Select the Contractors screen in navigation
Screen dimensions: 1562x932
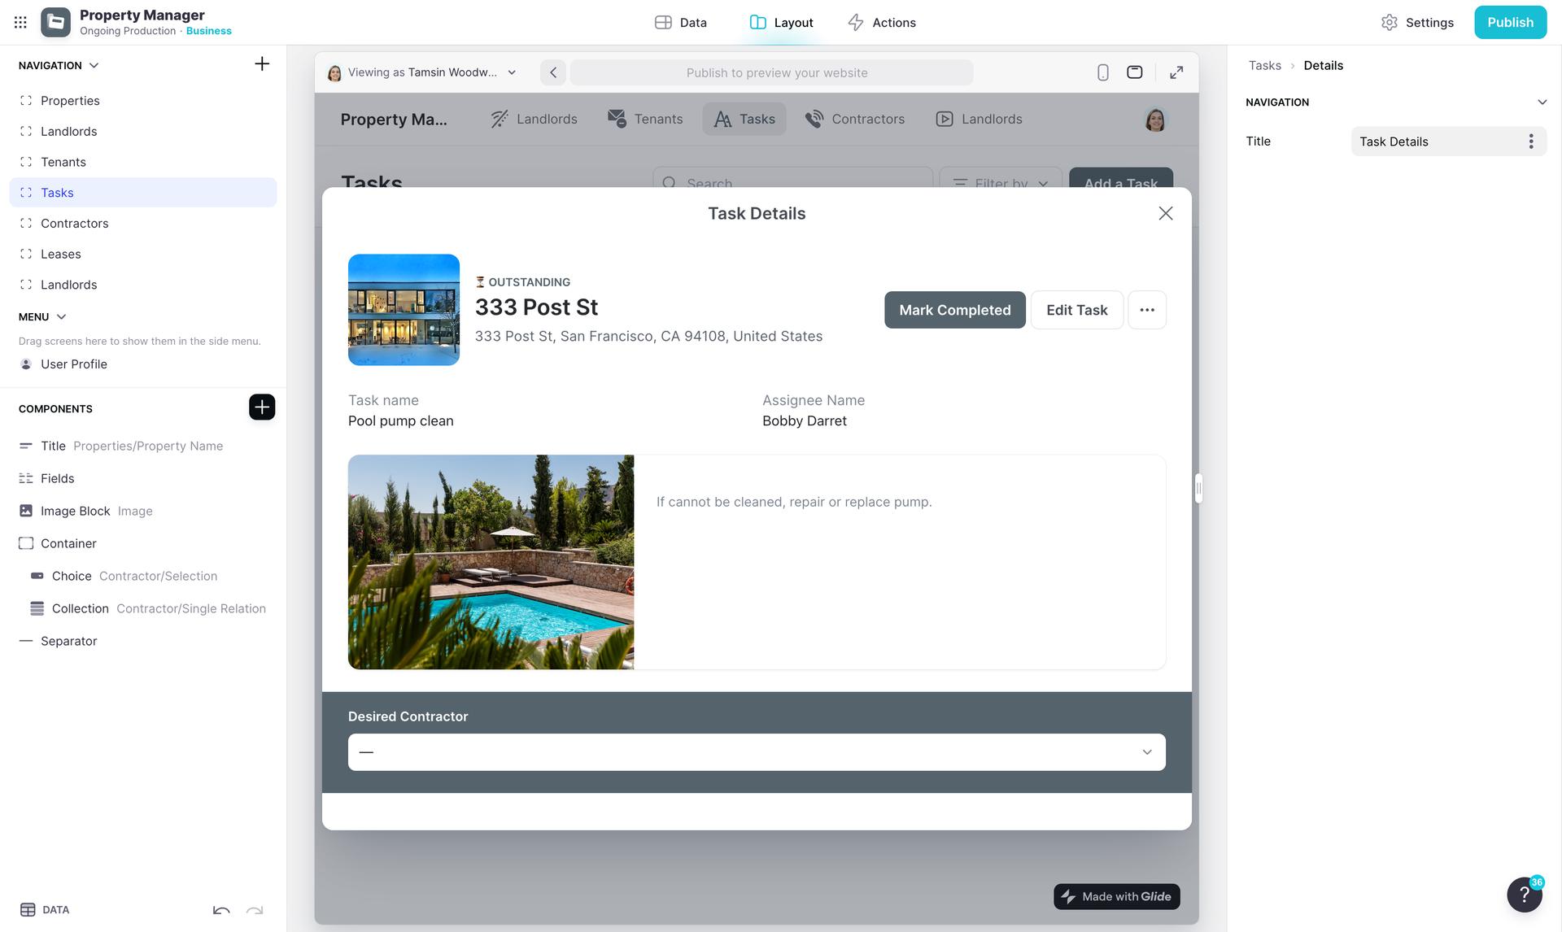coord(74,224)
